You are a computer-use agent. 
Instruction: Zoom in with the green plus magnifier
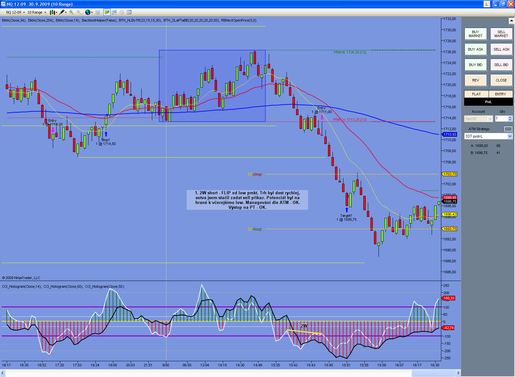[x=71, y=12]
